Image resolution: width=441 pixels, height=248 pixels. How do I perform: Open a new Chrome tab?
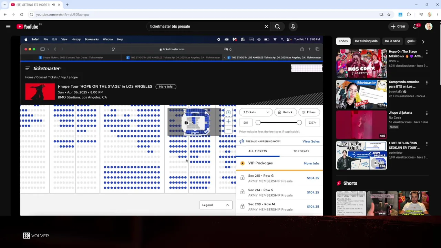click(67, 4)
